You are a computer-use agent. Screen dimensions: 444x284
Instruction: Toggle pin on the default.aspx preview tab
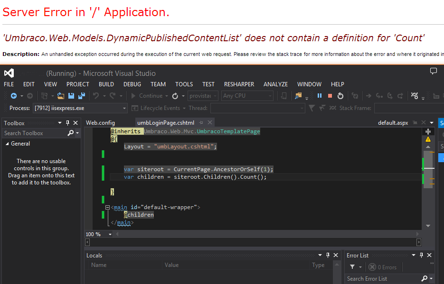pyautogui.click(x=415, y=123)
